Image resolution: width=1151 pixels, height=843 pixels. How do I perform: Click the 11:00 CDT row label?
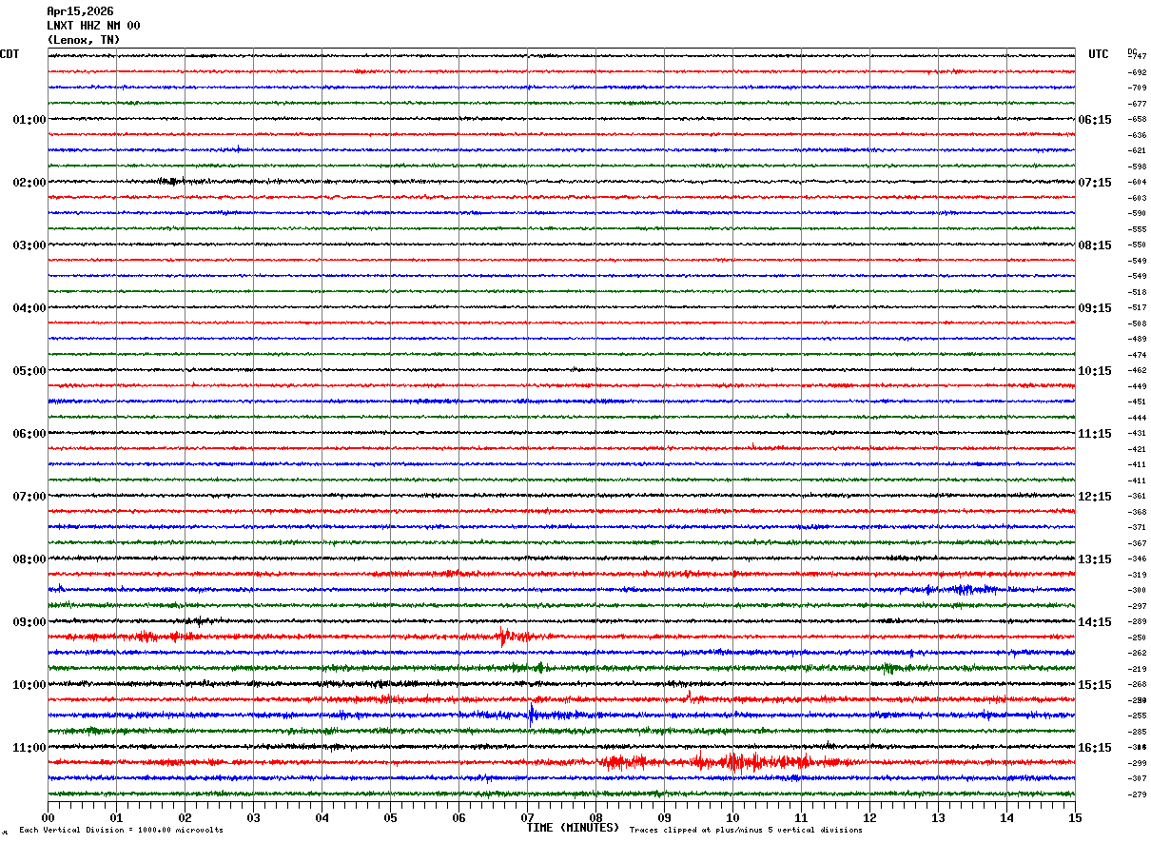click(29, 748)
